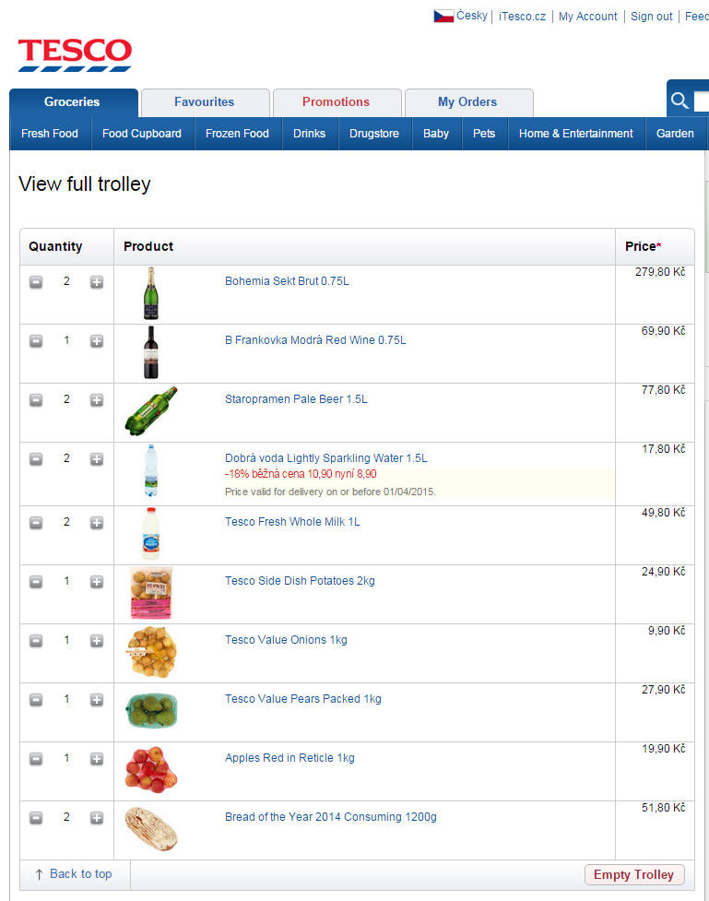Select Frozen Food in navigation bar
Image resolution: width=709 pixels, height=901 pixels.
click(x=237, y=134)
